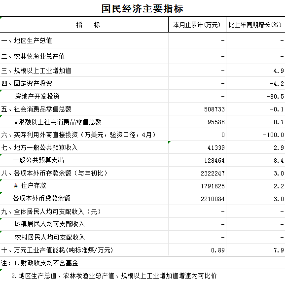Select the 比上年同期增长(%) column header
The height and width of the screenshot is (281, 285).
255,25
